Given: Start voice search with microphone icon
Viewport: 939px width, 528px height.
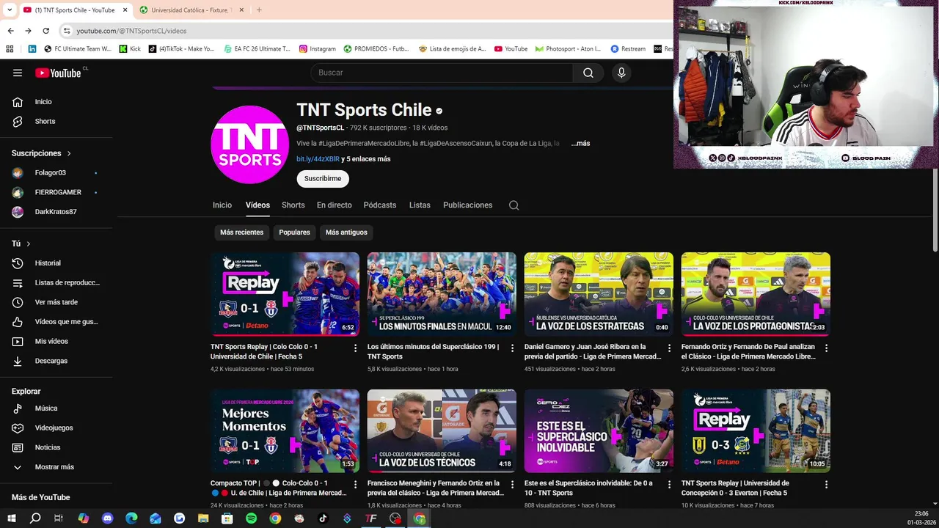Looking at the screenshot, I should click(621, 73).
